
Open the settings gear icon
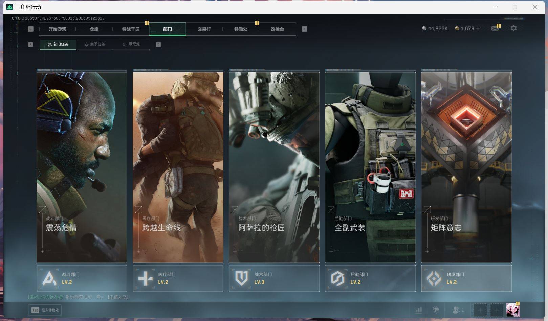pyautogui.click(x=513, y=28)
